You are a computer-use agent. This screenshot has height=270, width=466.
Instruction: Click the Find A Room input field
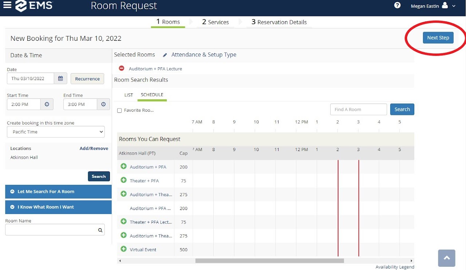click(359, 109)
